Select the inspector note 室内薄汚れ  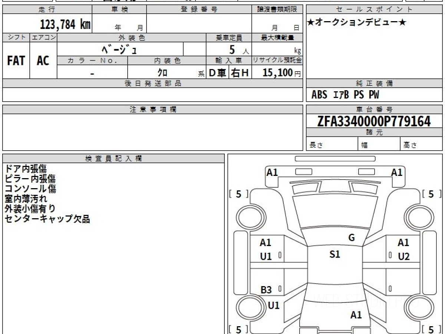26,199
